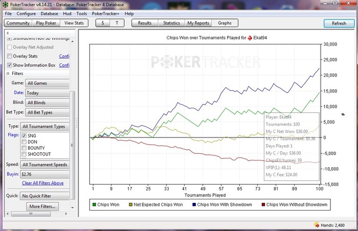Open the Tools menu
Viewport: 358px width, 231px height.
click(81, 14)
